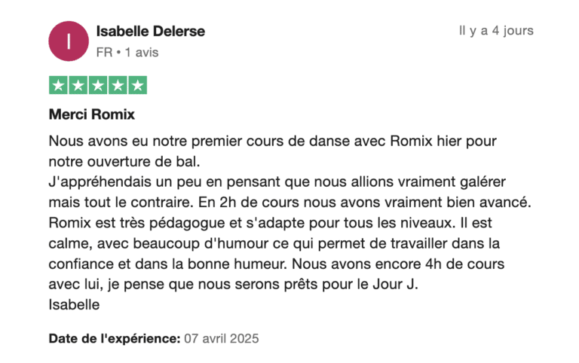Click the pink "I" avatar circle
This screenshot has width=579, height=363.
click(69, 41)
